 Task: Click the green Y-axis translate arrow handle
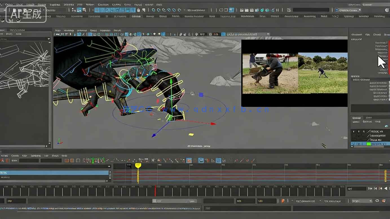(x=171, y=81)
